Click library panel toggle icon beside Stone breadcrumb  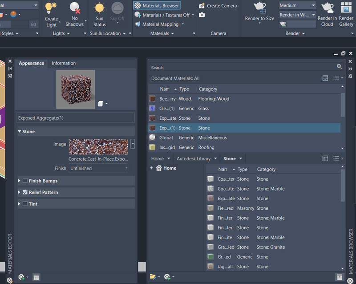325,158
